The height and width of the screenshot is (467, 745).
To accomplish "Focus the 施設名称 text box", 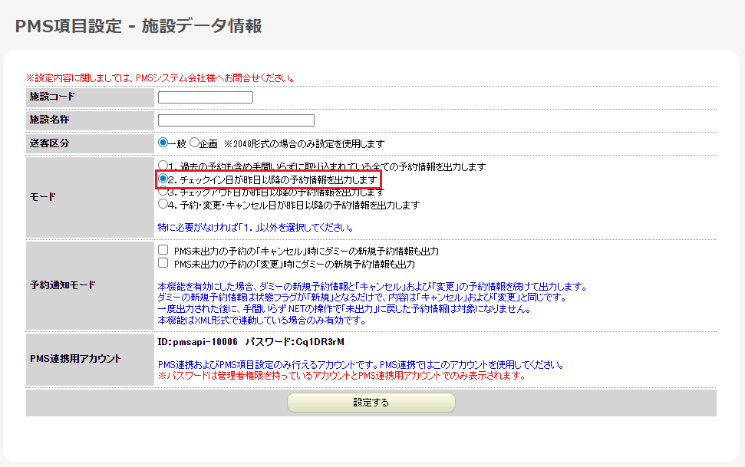I will [236, 120].
